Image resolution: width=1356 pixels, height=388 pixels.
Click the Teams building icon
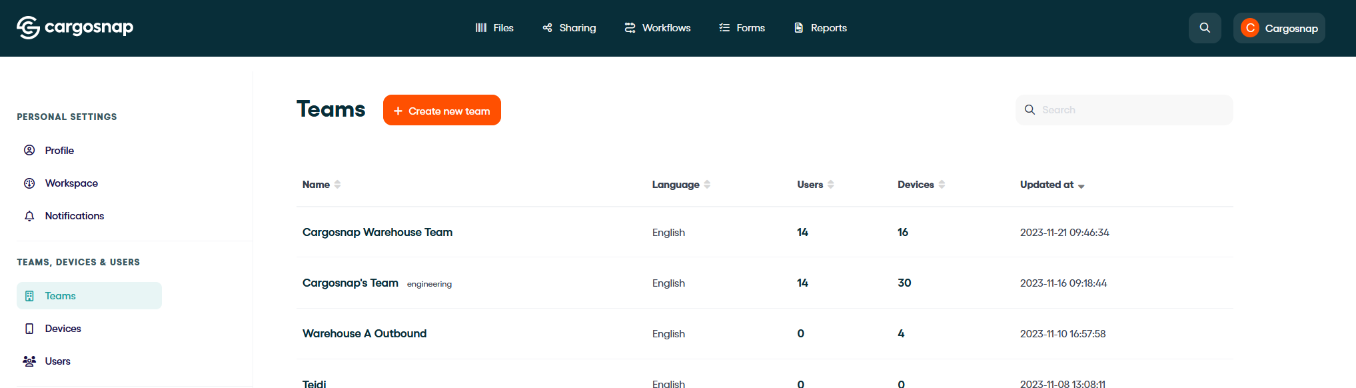click(29, 296)
